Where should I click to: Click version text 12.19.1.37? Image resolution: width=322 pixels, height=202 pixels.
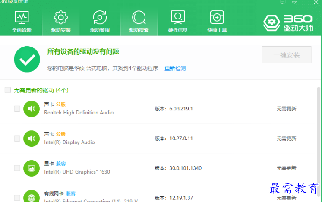tap(181, 198)
